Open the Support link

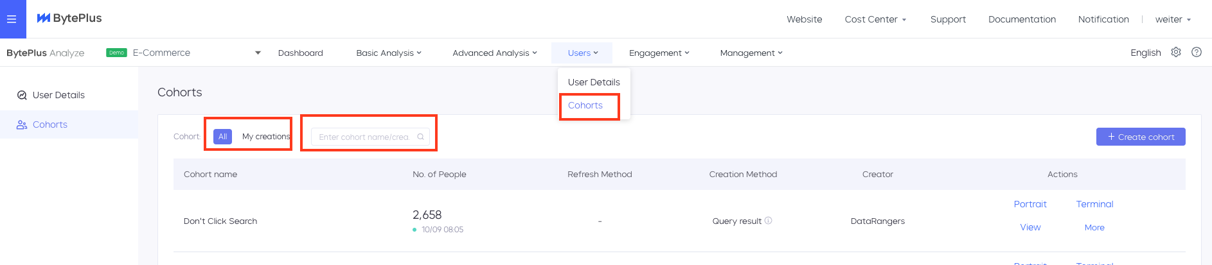click(948, 19)
